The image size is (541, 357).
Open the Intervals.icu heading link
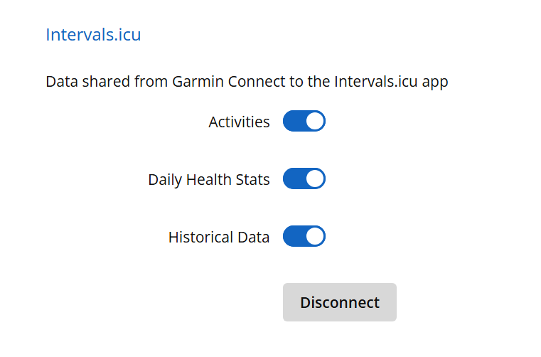coord(93,35)
